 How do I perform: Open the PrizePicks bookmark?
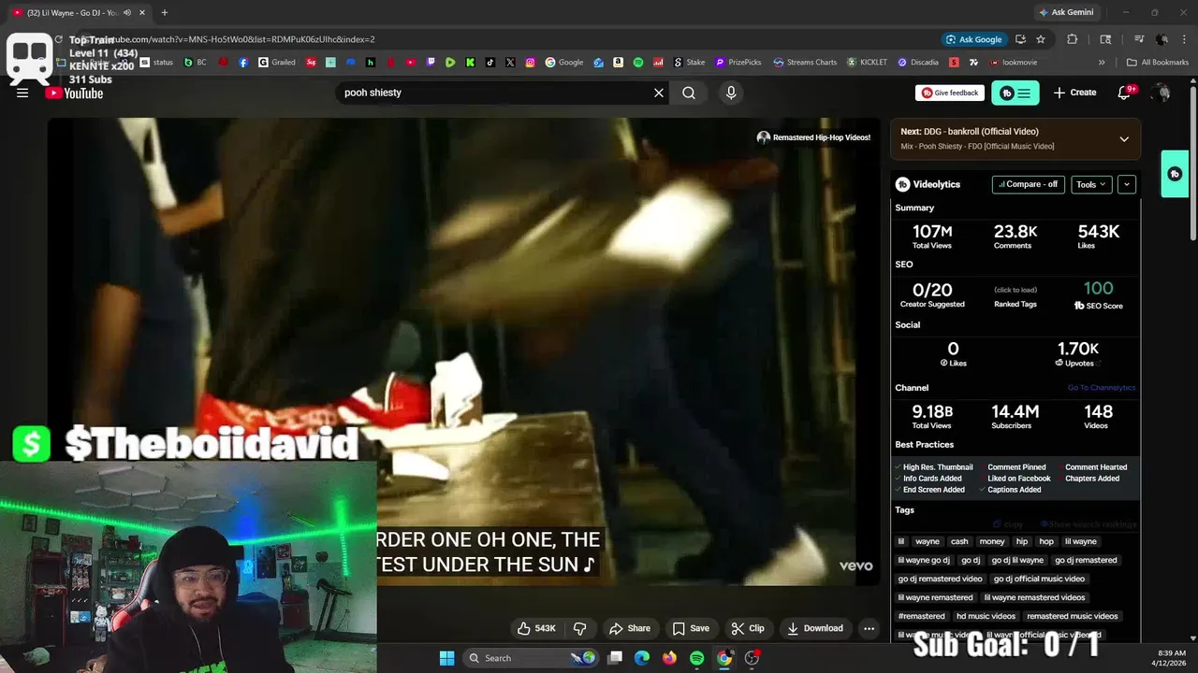[738, 63]
